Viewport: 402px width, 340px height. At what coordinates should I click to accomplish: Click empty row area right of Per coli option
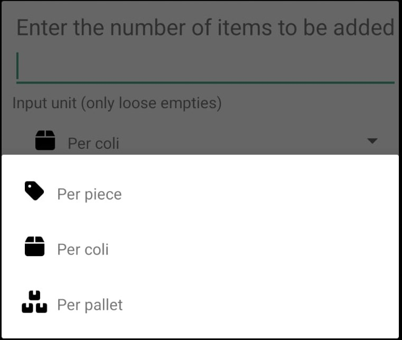(256, 249)
